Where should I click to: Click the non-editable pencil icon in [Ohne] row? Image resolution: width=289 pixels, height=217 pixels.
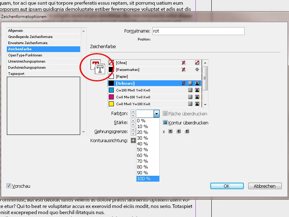click(x=184, y=63)
